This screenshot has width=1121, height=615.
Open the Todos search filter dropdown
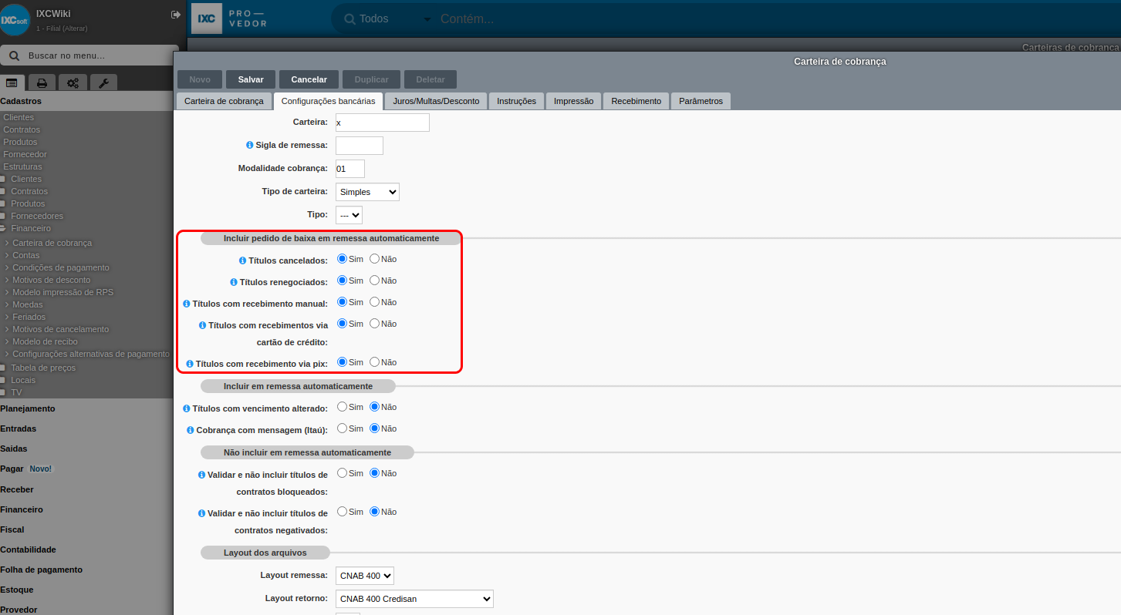396,18
